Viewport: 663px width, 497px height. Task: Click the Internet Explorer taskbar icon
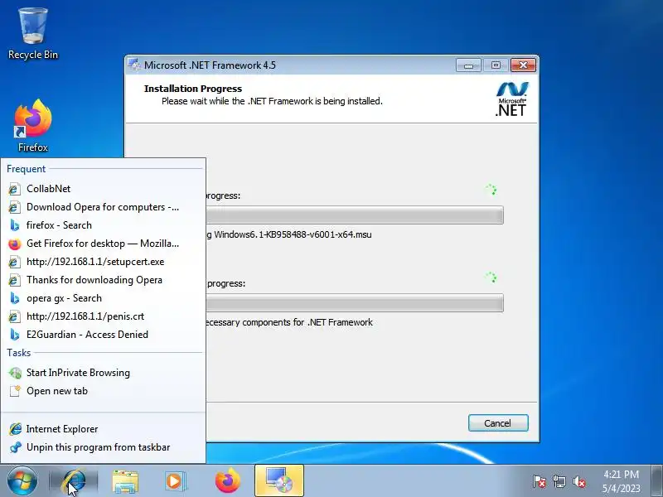[x=74, y=481]
